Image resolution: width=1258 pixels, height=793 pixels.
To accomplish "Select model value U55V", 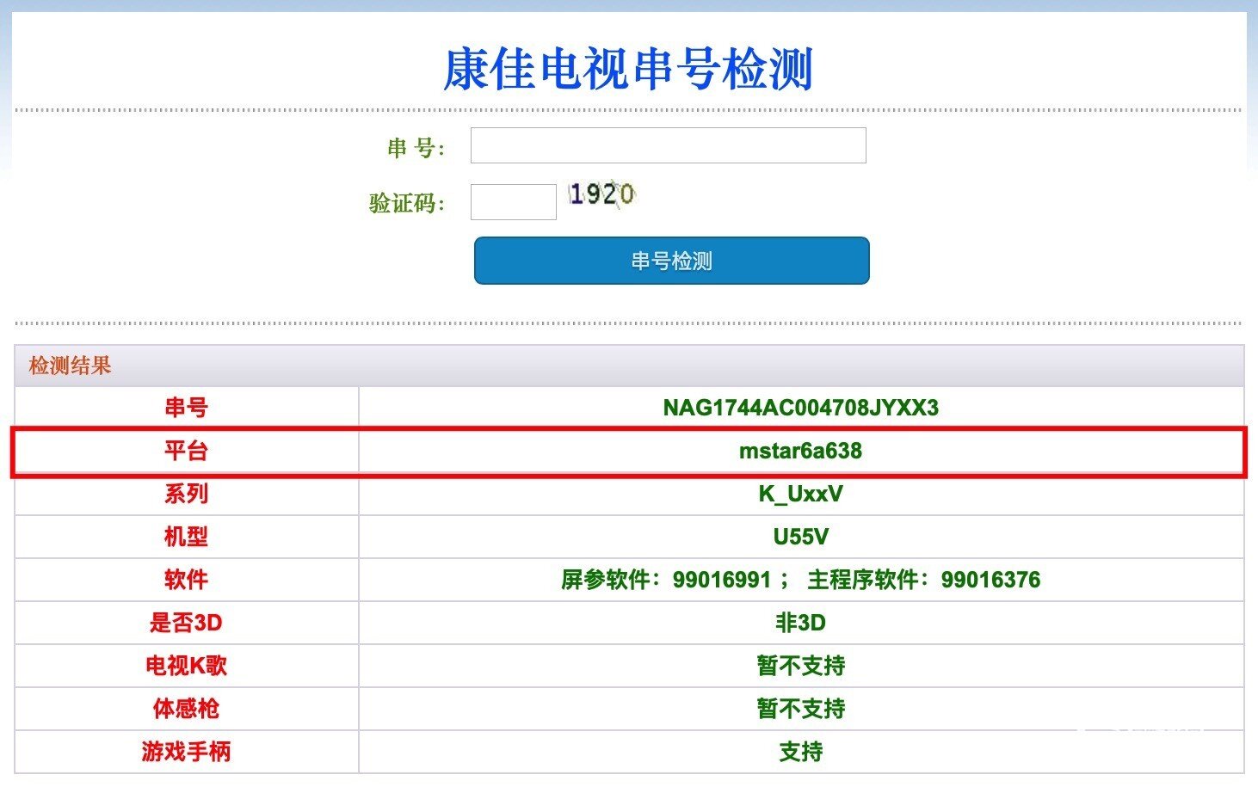I will (801, 537).
